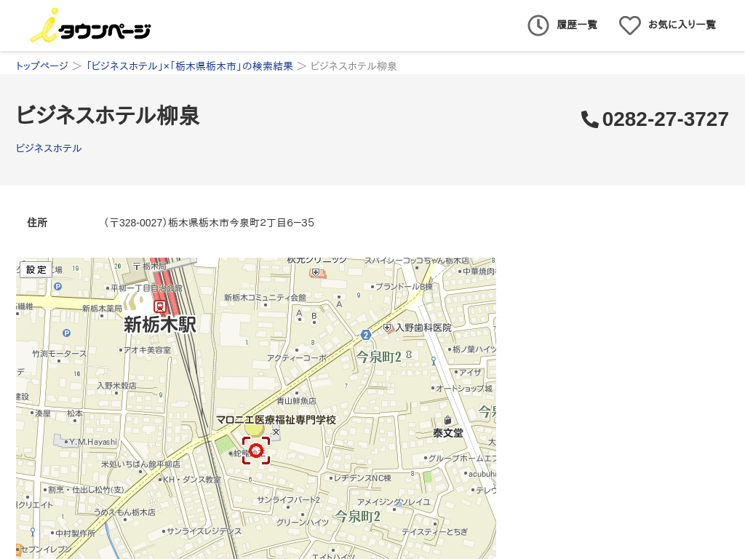Open お気に入り一覧 link
745x559 pixels.
click(x=682, y=25)
